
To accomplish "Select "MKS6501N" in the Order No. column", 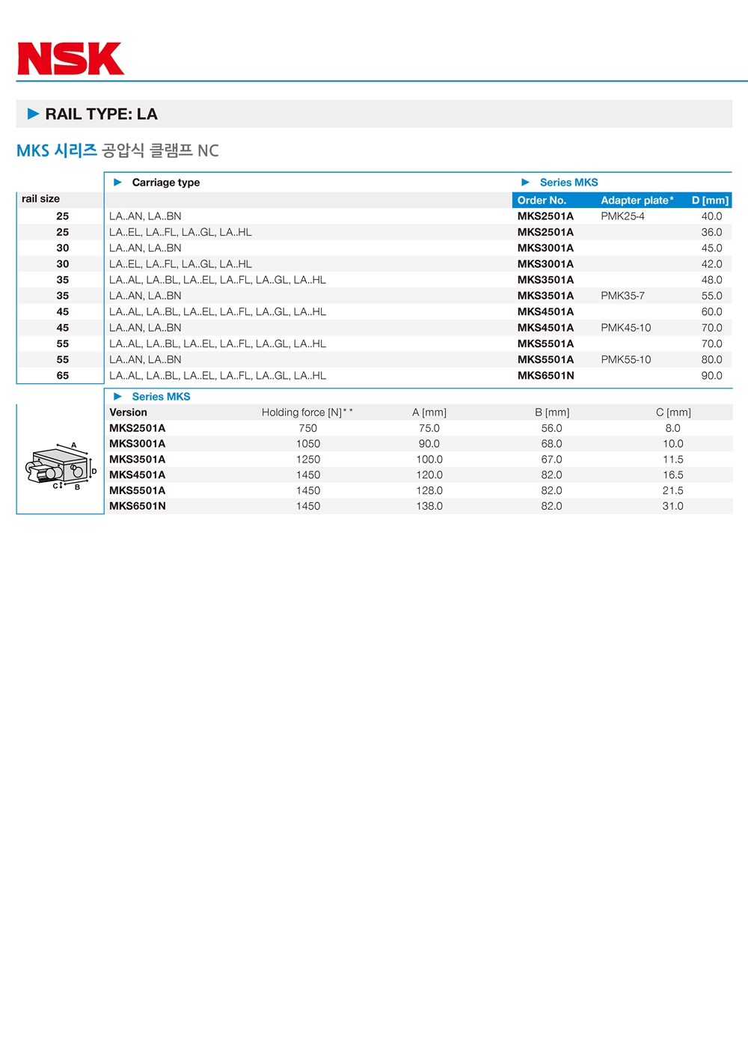I will click(x=545, y=376).
